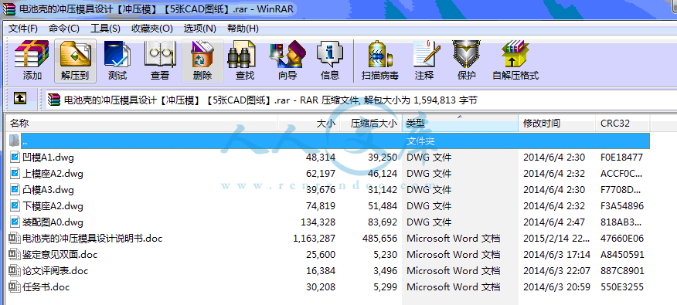Click the size value 134,328

tap(318, 222)
